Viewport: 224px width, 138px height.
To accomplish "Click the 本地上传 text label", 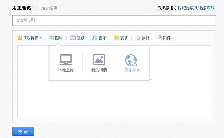I will coord(66,70).
